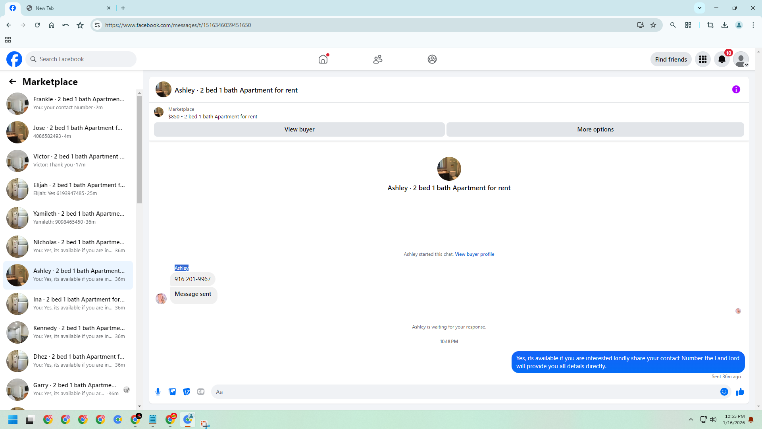Open the Friends tab
762x429 pixels.
click(x=377, y=59)
